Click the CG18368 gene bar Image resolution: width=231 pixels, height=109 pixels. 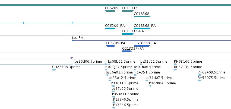(x=142, y=17)
